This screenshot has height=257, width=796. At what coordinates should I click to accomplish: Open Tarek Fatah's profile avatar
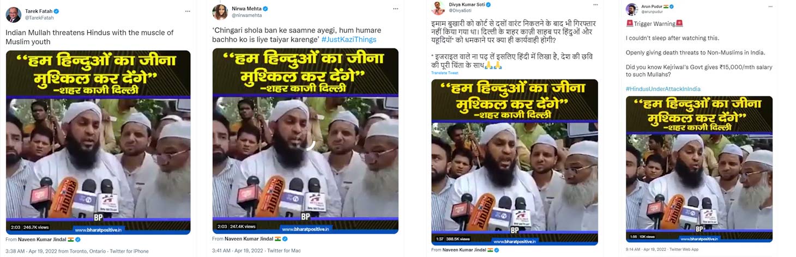pyautogui.click(x=13, y=14)
